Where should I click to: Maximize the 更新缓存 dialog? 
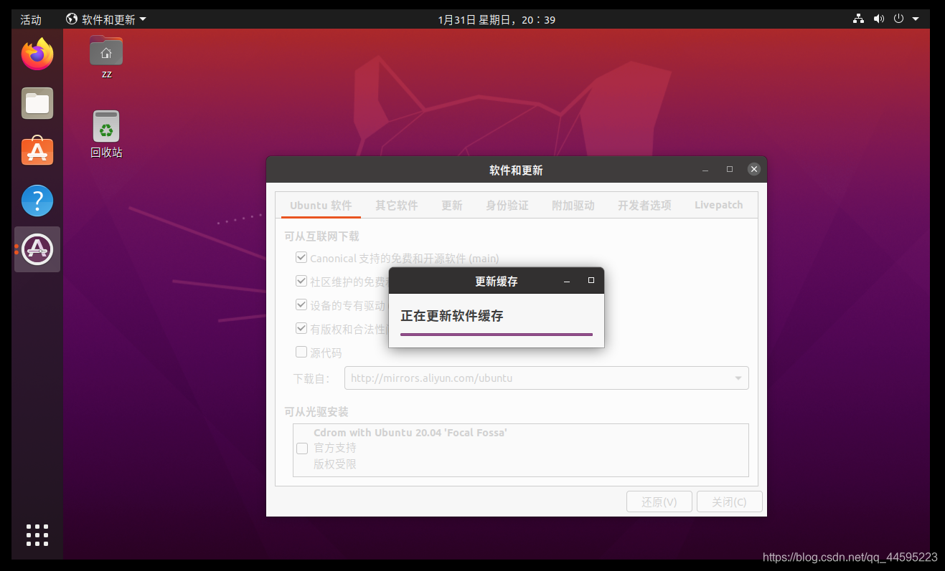click(591, 281)
